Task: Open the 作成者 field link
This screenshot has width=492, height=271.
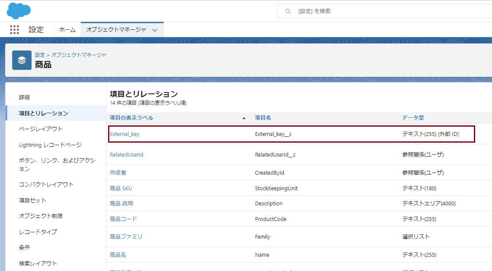Action: pos(118,172)
